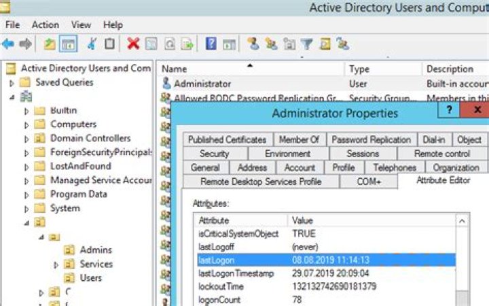Click the Export List toolbar icon
The height and width of the screenshot is (306, 489).
[x=187, y=44]
